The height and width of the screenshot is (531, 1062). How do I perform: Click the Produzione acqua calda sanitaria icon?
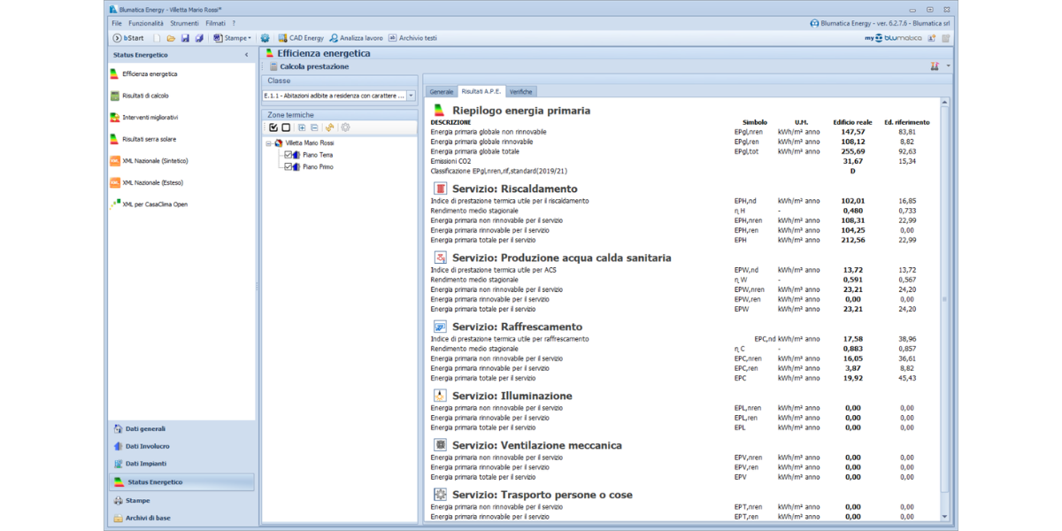coord(440,258)
